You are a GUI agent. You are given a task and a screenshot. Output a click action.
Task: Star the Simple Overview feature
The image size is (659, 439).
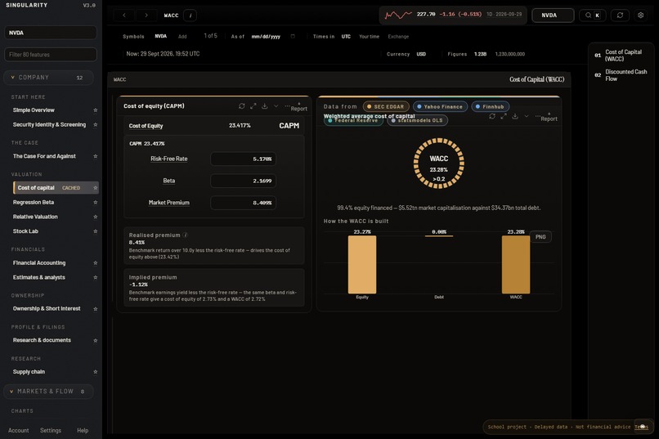(x=96, y=110)
